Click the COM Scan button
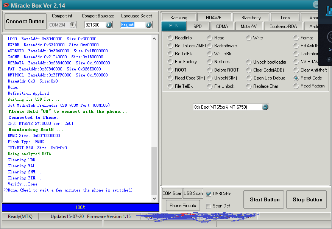The width and height of the screenshot is (332, 229). (172, 193)
